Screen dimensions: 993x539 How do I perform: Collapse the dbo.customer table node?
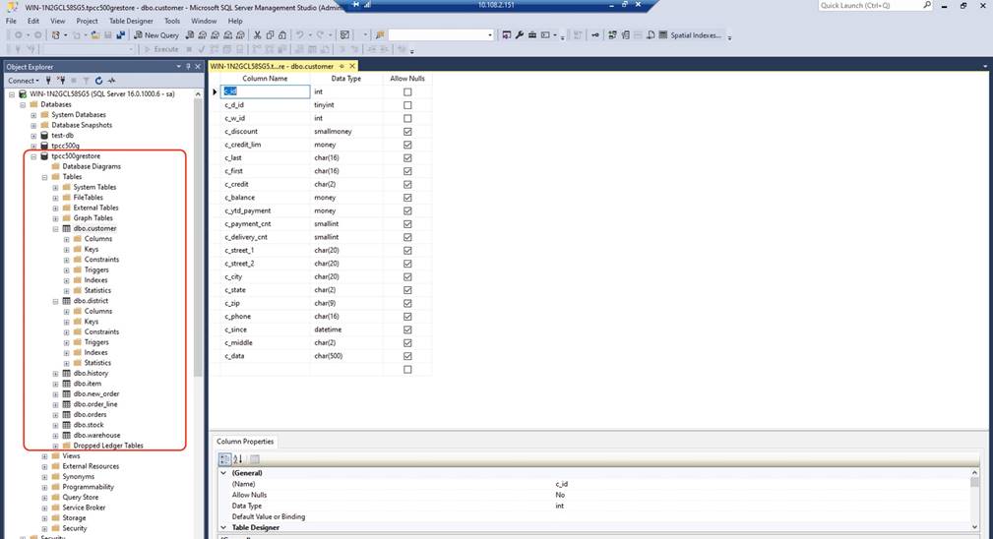tap(56, 228)
